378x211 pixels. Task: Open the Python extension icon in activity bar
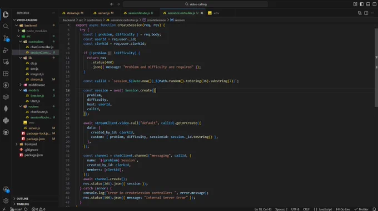tap(6, 121)
